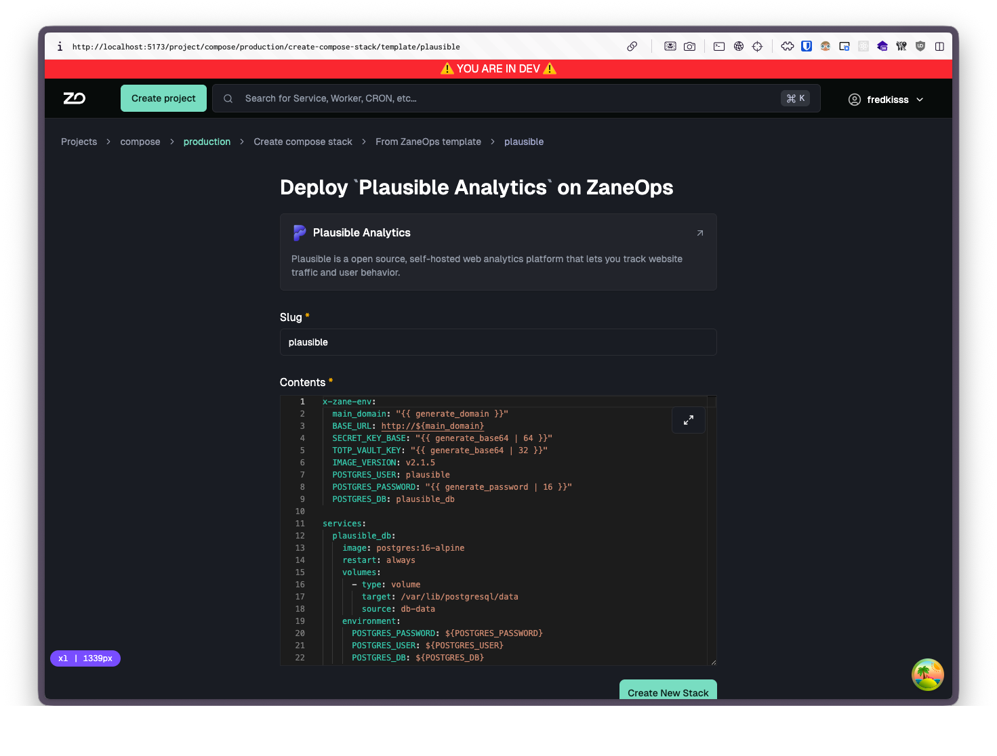Focus the Slug input field
This screenshot has height=756, width=997.
point(498,342)
